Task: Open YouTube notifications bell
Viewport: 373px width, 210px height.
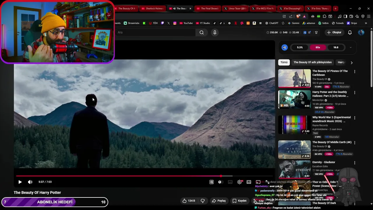Action: point(350,32)
